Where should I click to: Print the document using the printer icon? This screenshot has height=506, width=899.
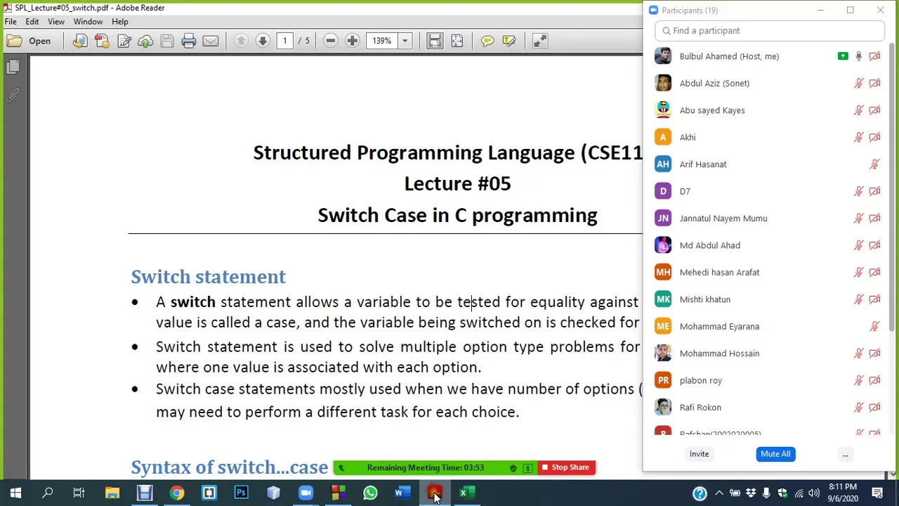[189, 41]
